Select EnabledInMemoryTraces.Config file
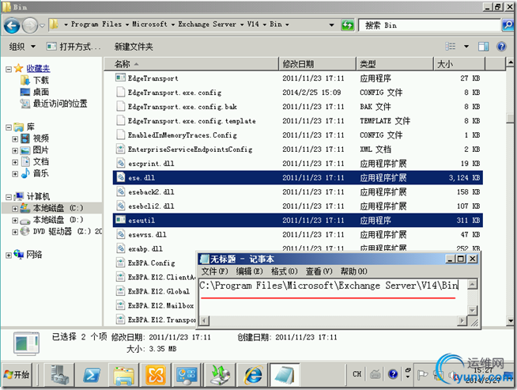The image size is (517, 390). [x=183, y=135]
